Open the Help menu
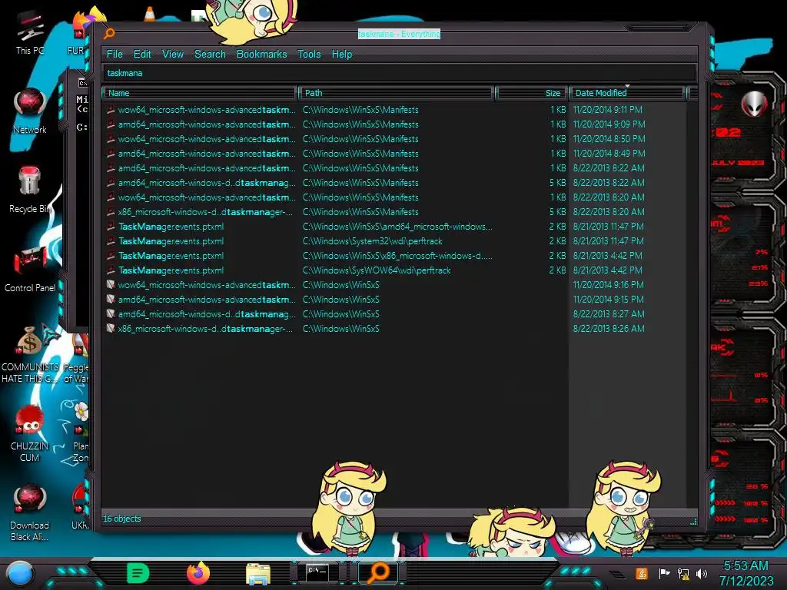Viewport: 787px width, 590px height. pos(342,55)
